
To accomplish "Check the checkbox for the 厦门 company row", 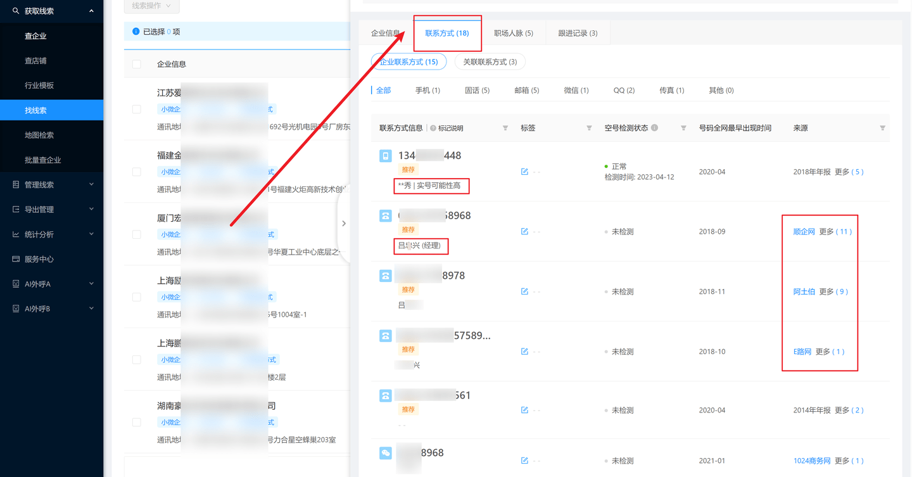I will coord(137,234).
